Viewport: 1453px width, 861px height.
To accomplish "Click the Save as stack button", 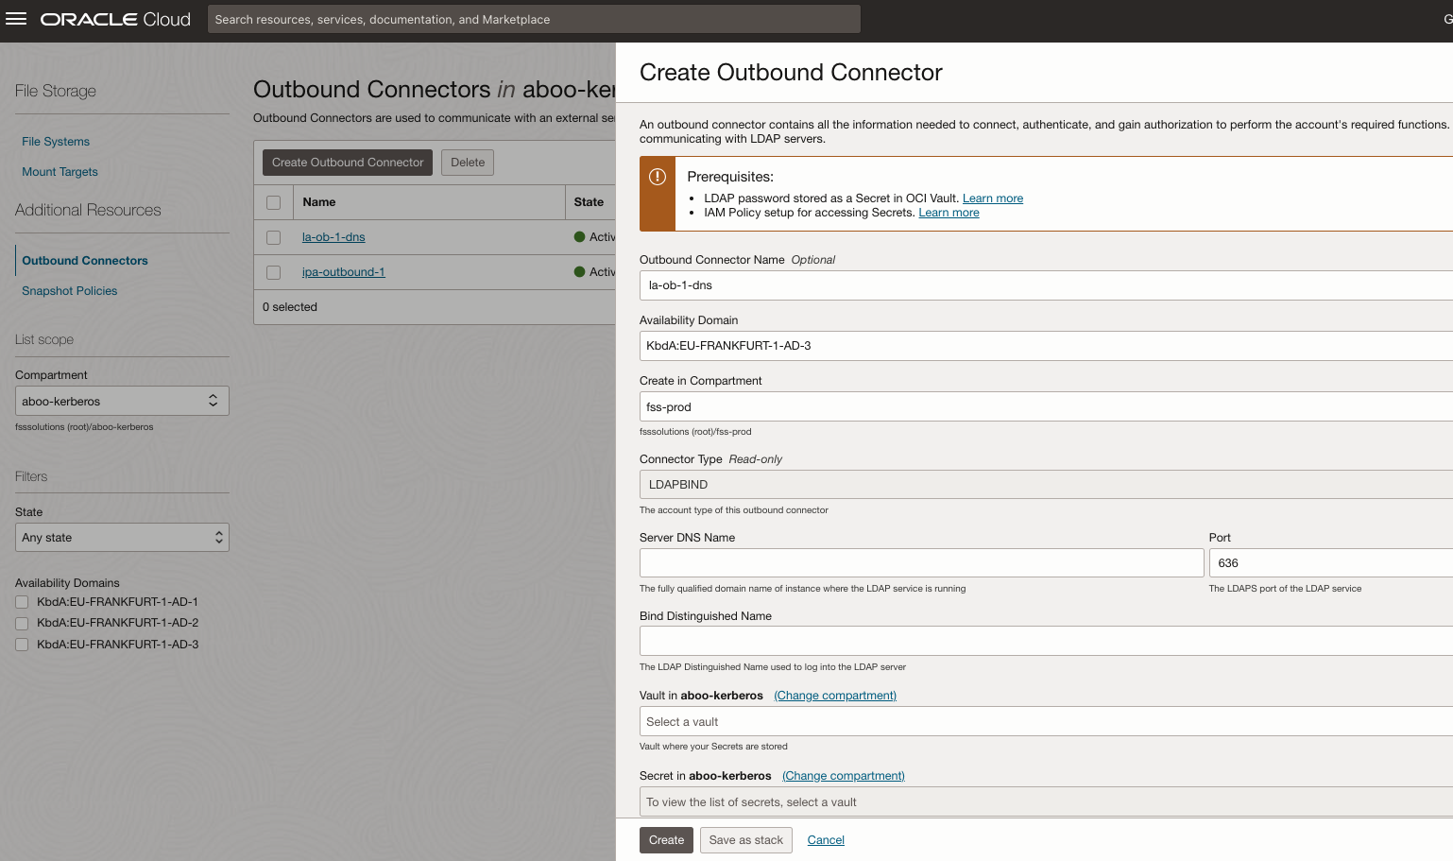I will pyautogui.click(x=745, y=839).
